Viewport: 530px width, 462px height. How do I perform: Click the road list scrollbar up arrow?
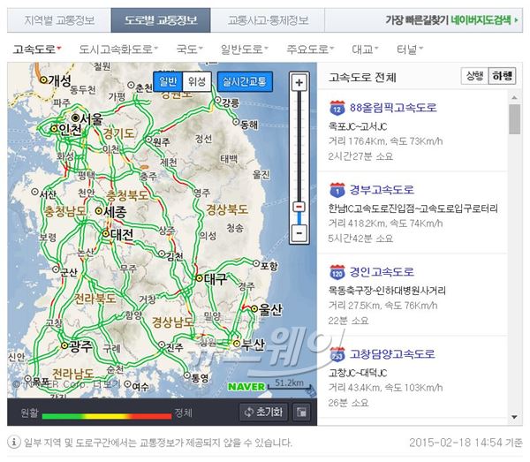click(514, 98)
